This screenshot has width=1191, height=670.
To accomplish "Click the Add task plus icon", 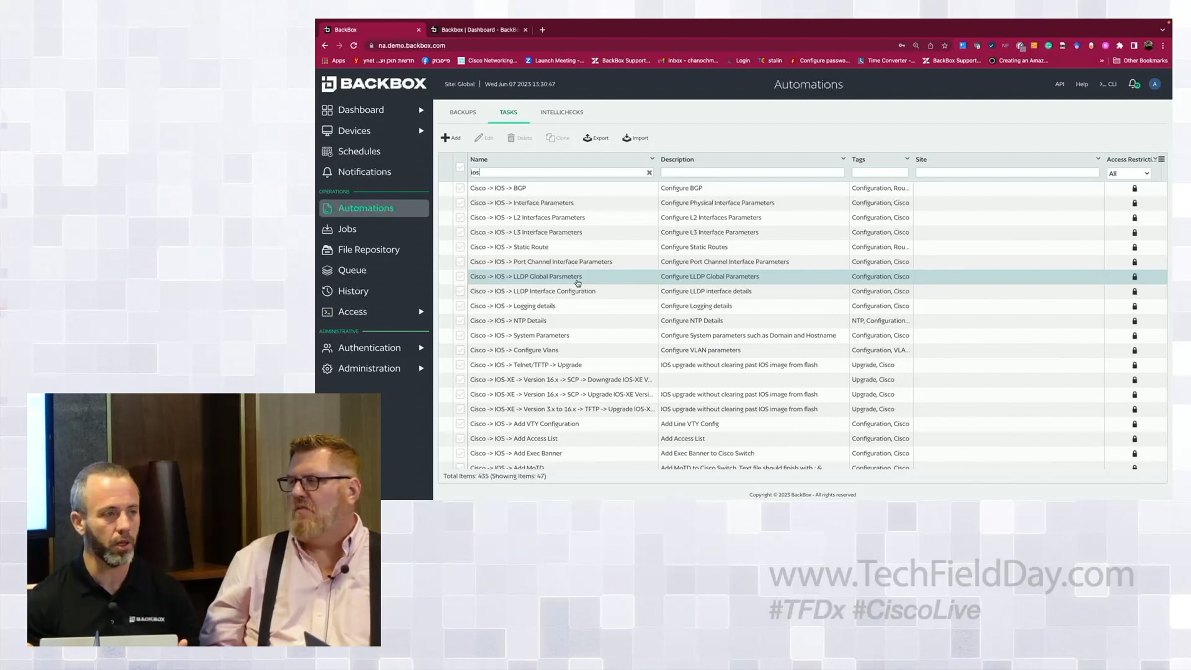I will coord(445,137).
